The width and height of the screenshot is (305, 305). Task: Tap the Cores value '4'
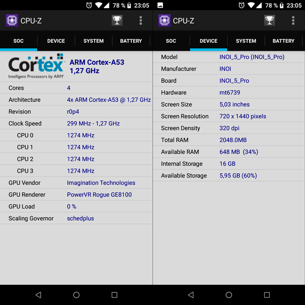69,88
